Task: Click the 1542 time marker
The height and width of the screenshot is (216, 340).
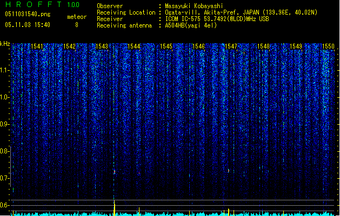Action: click(x=69, y=46)
